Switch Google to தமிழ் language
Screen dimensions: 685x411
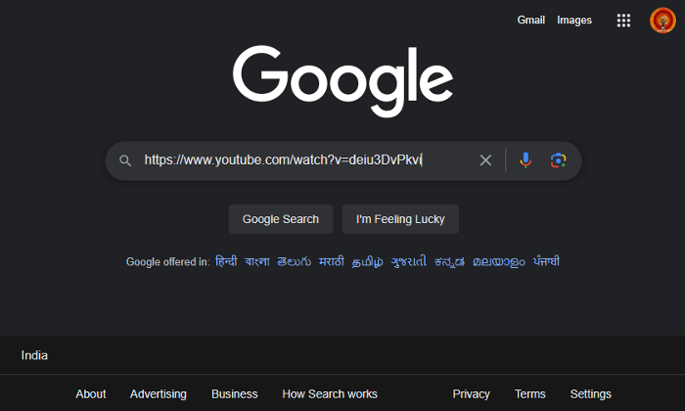click(367, 261)
